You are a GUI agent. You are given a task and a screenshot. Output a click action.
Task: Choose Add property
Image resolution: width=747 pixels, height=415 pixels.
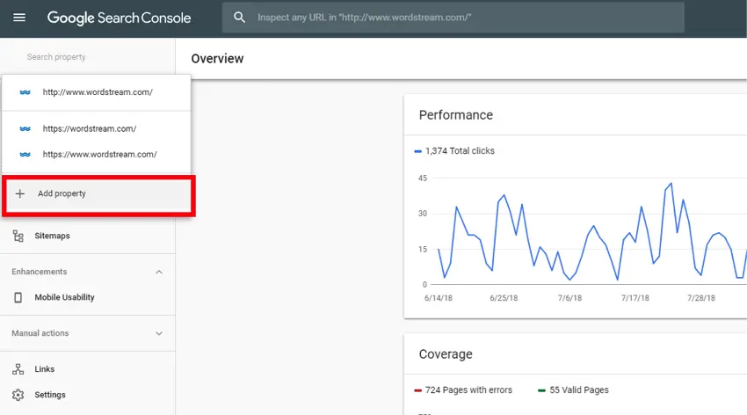point(98,195)
